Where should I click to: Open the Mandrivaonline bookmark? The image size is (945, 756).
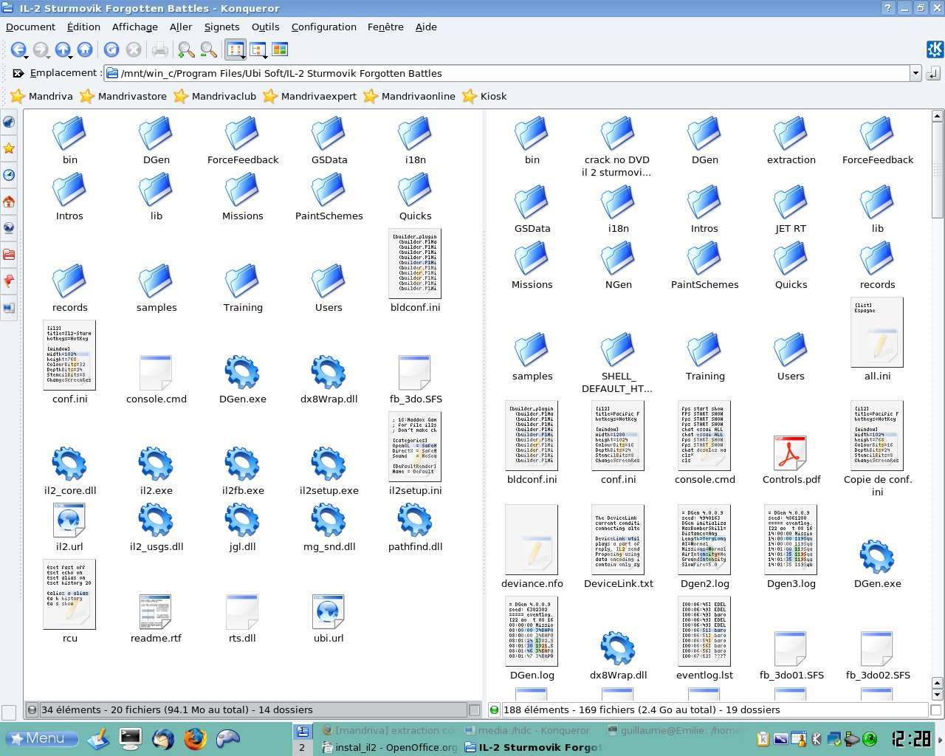click(410, 96)
